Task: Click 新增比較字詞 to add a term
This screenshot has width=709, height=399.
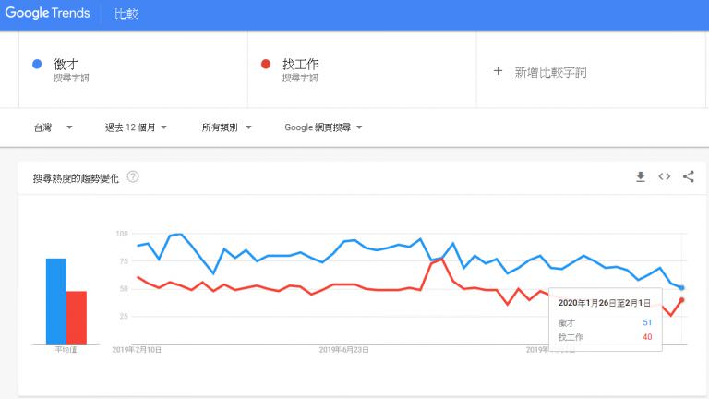Action: coord(550,72)
